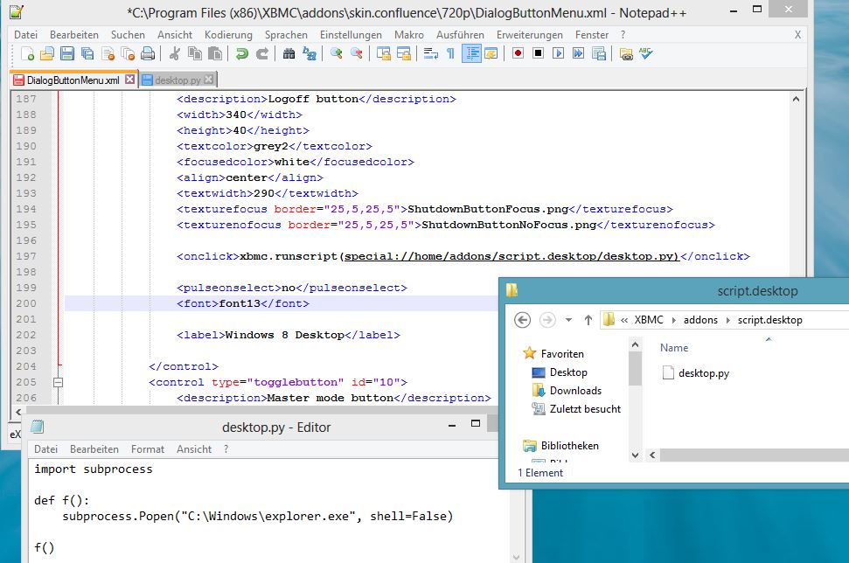Select the desktop.py file in Explorer
Viewport: 849px width, 563px height.
pyautogui.click(x=696, y=373)
